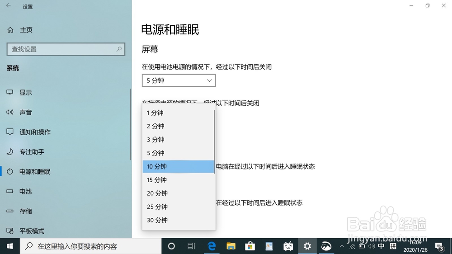Image resolution: width=452 pixels, height=254 pixels.
Task: Choose 1 分钟 from the list
Action: click(x=179, y=113)
